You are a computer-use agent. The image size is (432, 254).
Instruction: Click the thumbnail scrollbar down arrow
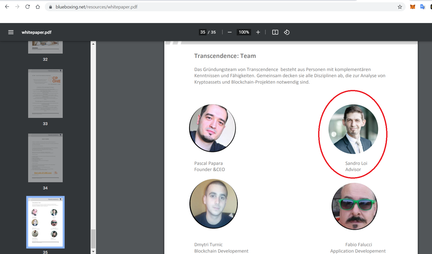tap(93, 251)
